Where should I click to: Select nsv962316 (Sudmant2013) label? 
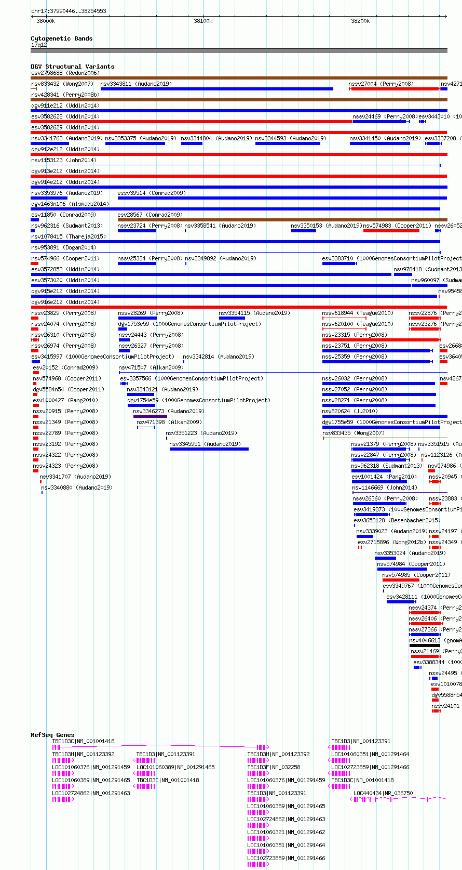[66, 226]
